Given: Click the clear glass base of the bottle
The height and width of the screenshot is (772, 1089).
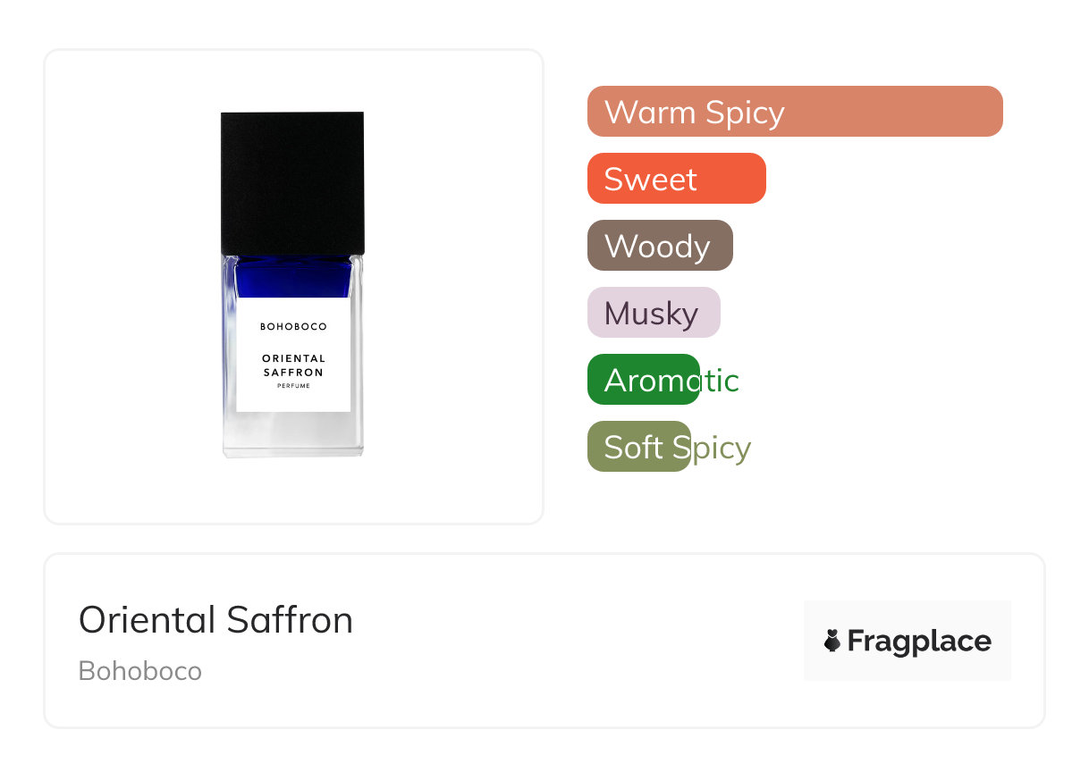Looking at the screenshot, I should pos(292,435).
